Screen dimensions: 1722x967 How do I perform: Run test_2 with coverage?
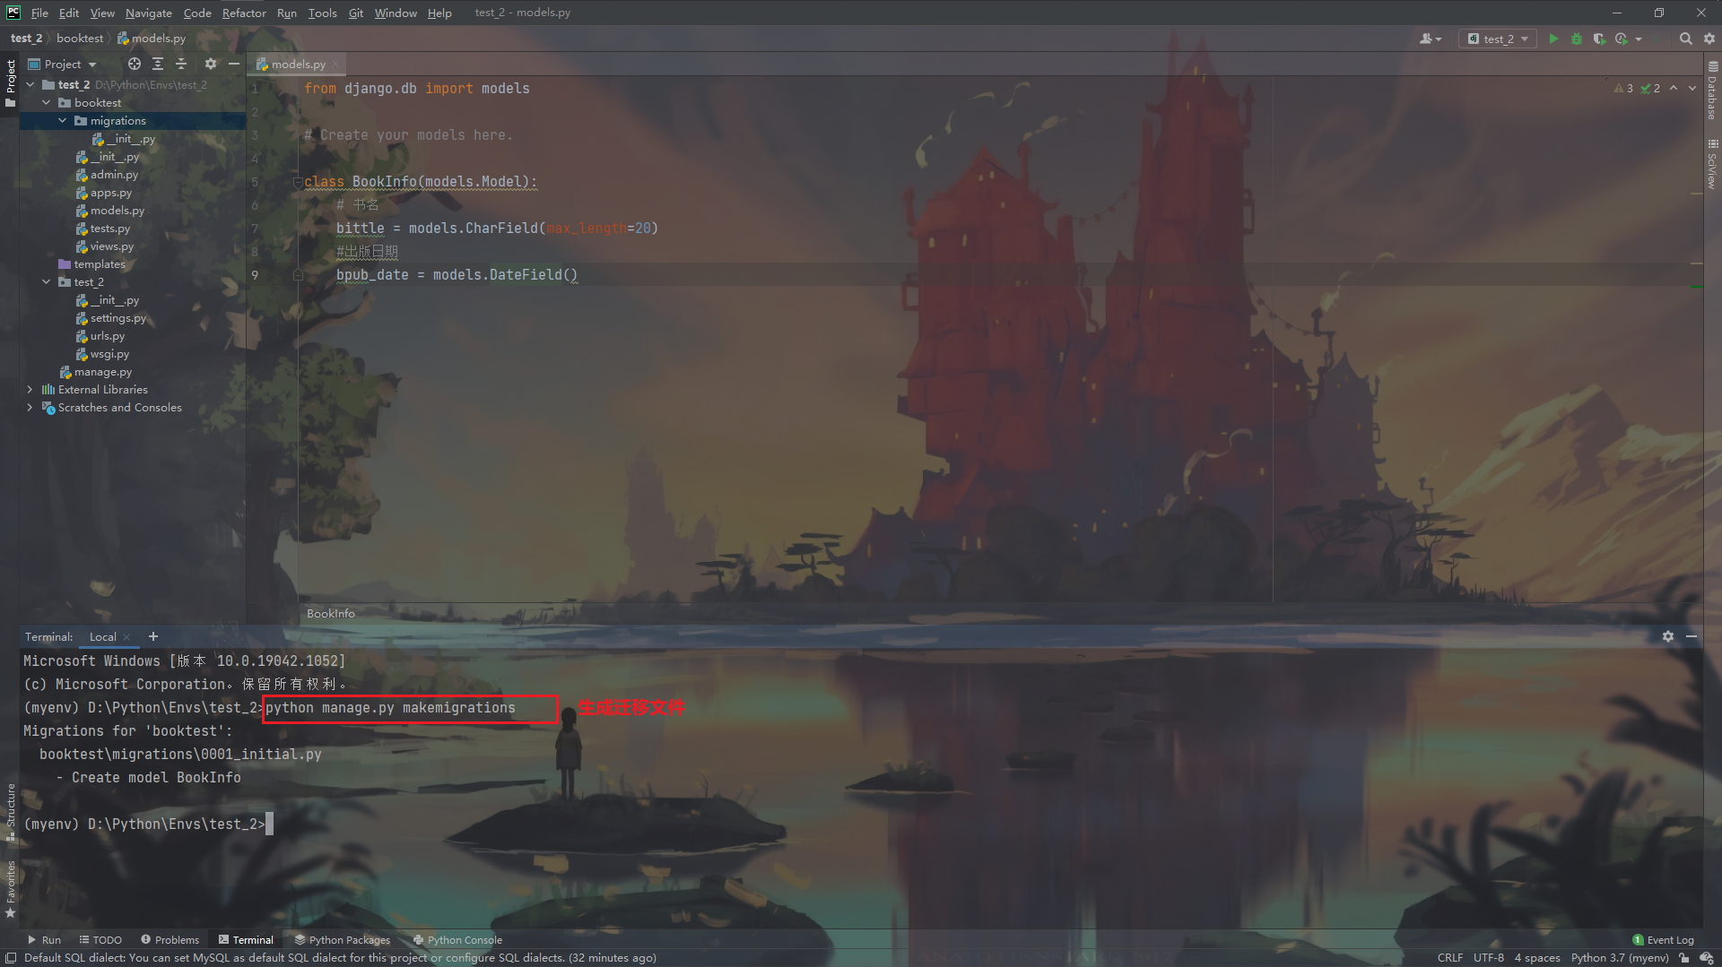(1598, 39)
